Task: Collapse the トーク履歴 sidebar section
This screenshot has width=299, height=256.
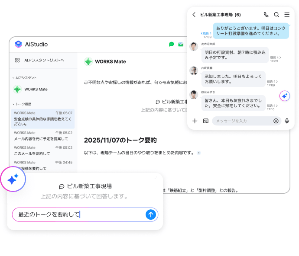Action: coord(13,104)
